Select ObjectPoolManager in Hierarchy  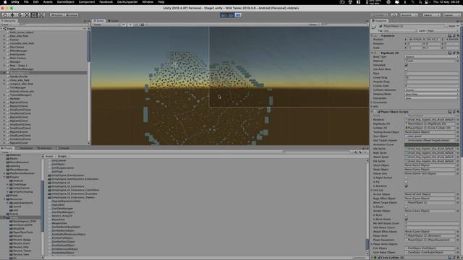(x=22, y=69)
